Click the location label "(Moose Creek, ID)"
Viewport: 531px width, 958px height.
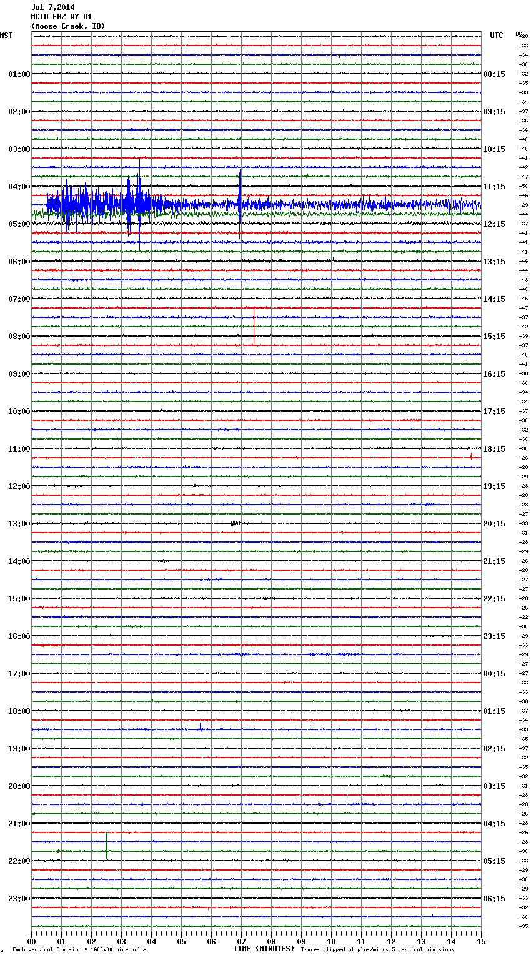(x=68, y=26)
